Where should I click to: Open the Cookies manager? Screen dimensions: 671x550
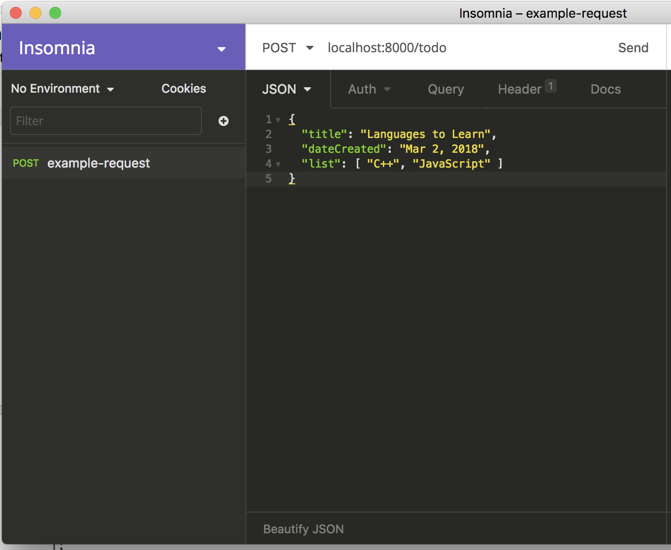184,89
